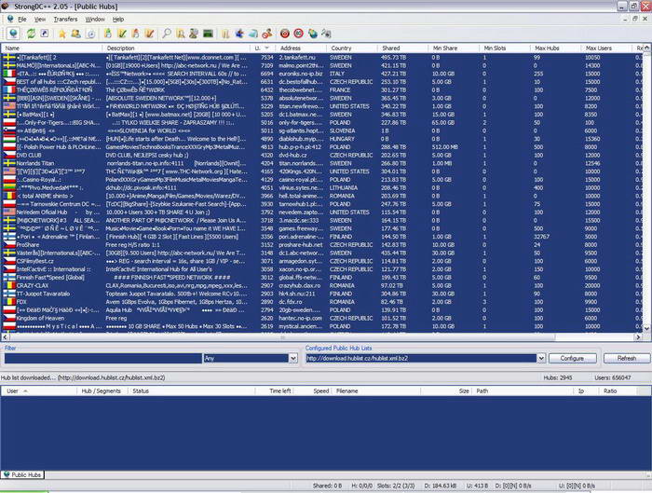Open Favorite Hubs via the yellow star icon
This screenshot has width=652, height=493.
click(x=62, y=34)
